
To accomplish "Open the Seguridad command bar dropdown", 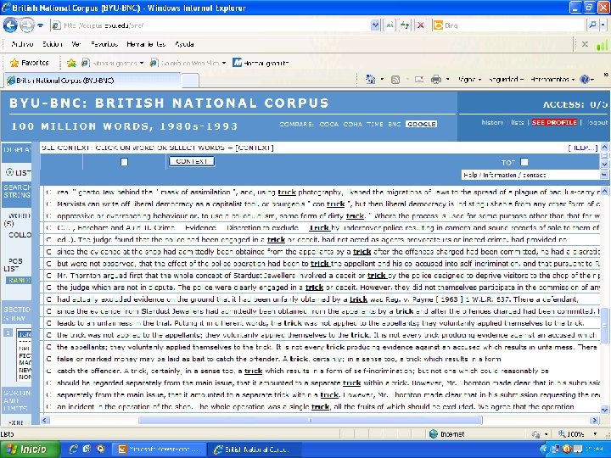I will [506, 80].
